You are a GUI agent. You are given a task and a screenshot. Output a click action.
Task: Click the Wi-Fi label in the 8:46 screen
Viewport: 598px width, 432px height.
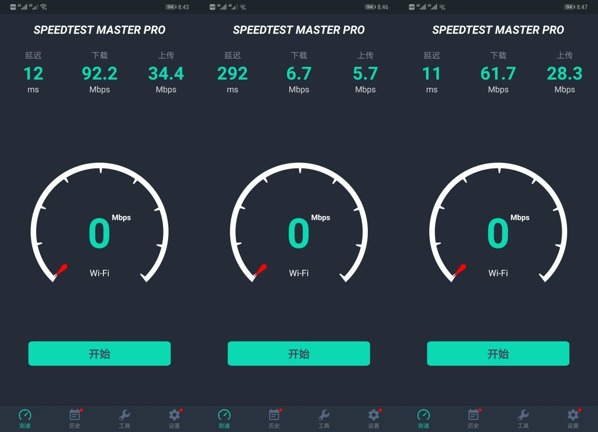point(299,273)
